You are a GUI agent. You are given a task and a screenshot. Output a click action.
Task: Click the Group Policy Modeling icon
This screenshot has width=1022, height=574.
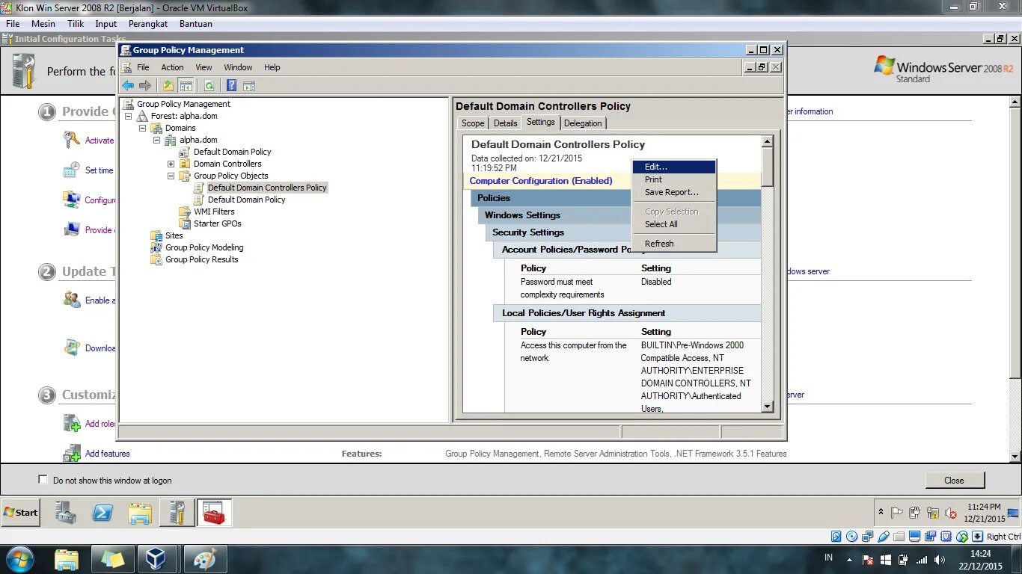tap(156, 247)
